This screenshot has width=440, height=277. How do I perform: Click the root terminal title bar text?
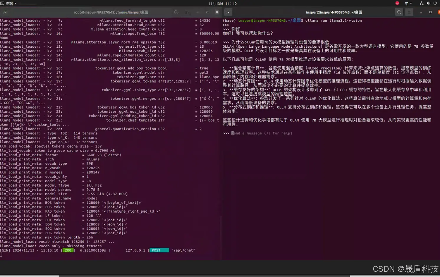[111, 12]
